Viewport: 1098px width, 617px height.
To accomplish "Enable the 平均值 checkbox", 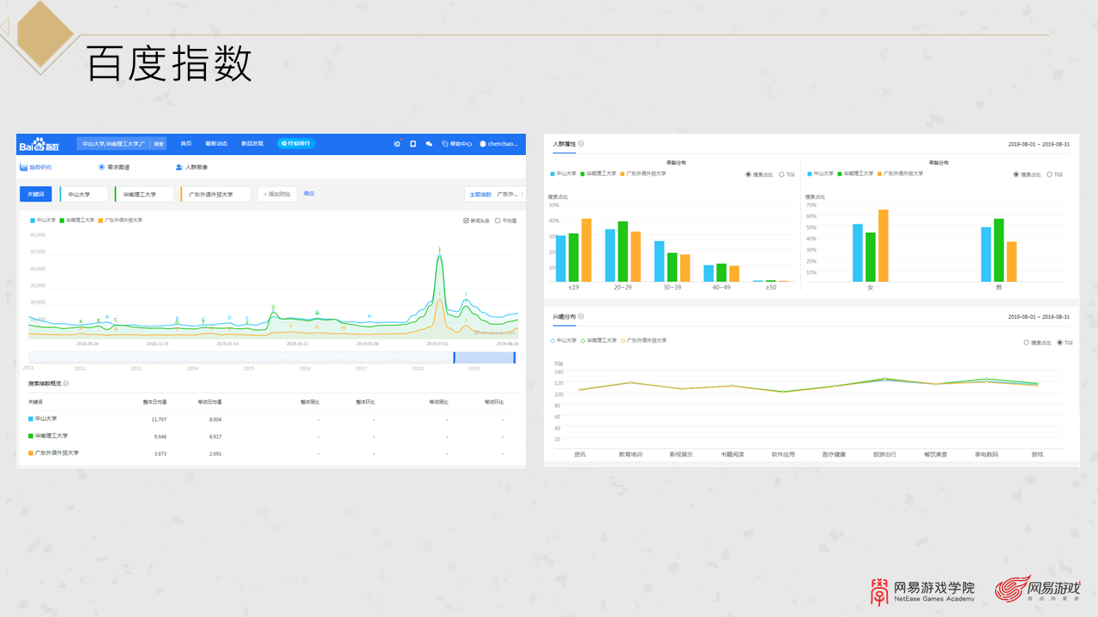I will pos(498,220).
